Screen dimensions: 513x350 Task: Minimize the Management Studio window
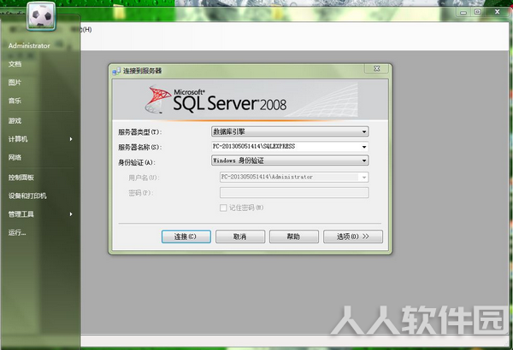tap(463, 13)
